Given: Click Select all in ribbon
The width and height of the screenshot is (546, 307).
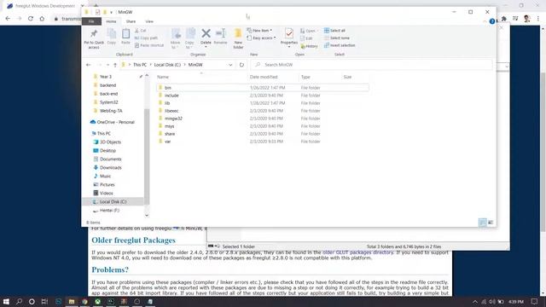Looking at the screenshot, I should pyautogui.click(x=334, y=31).
